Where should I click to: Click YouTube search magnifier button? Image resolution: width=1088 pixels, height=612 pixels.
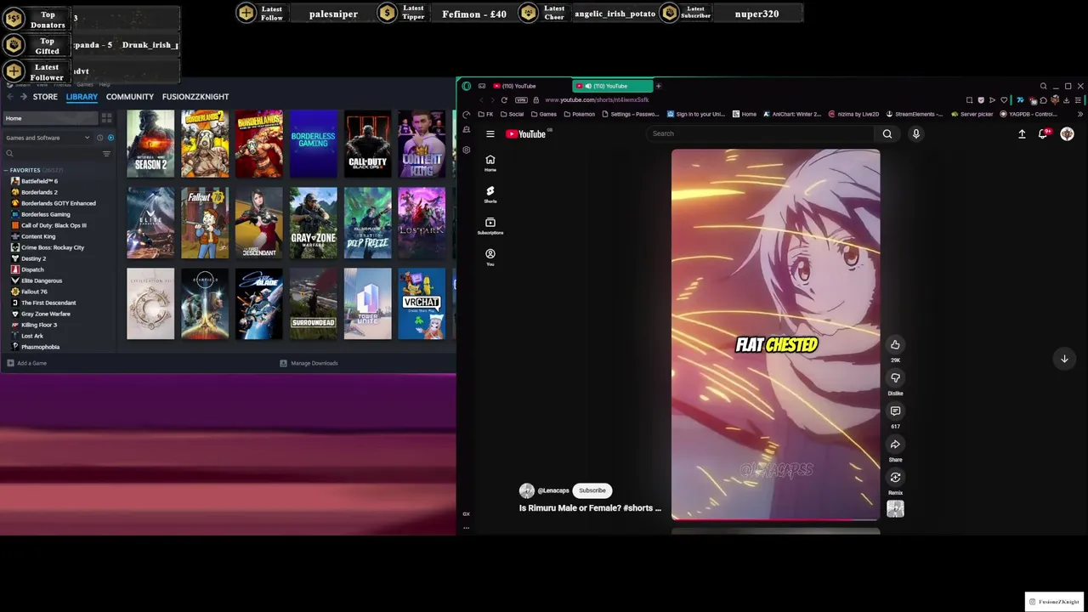pyautogui.click(x=887, y=133)
